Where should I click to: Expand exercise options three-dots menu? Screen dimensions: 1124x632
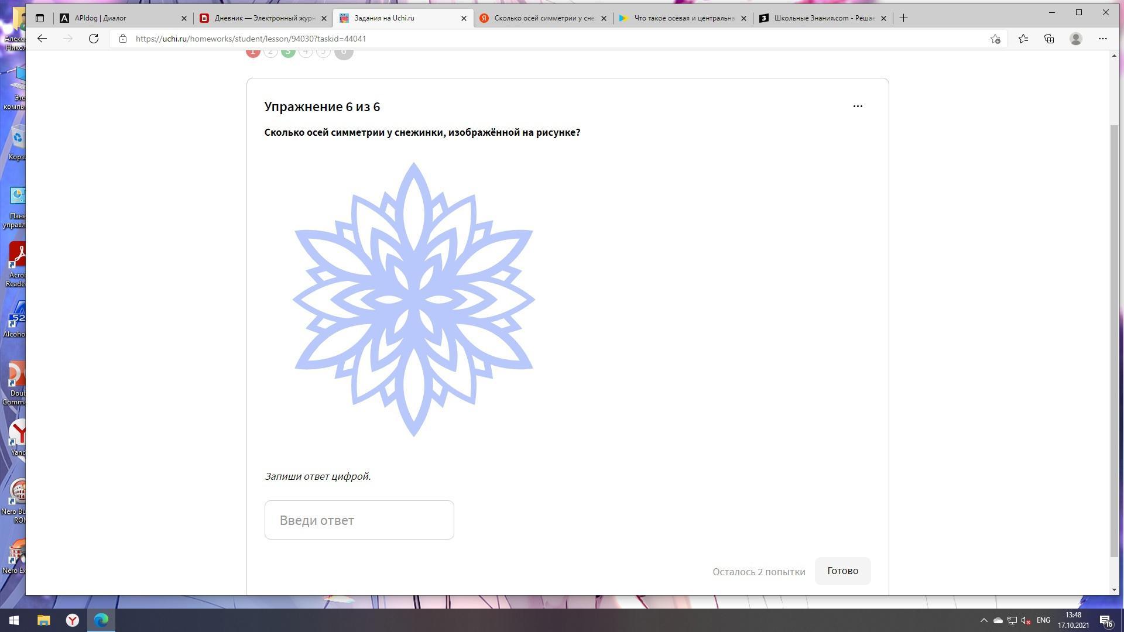858,106
